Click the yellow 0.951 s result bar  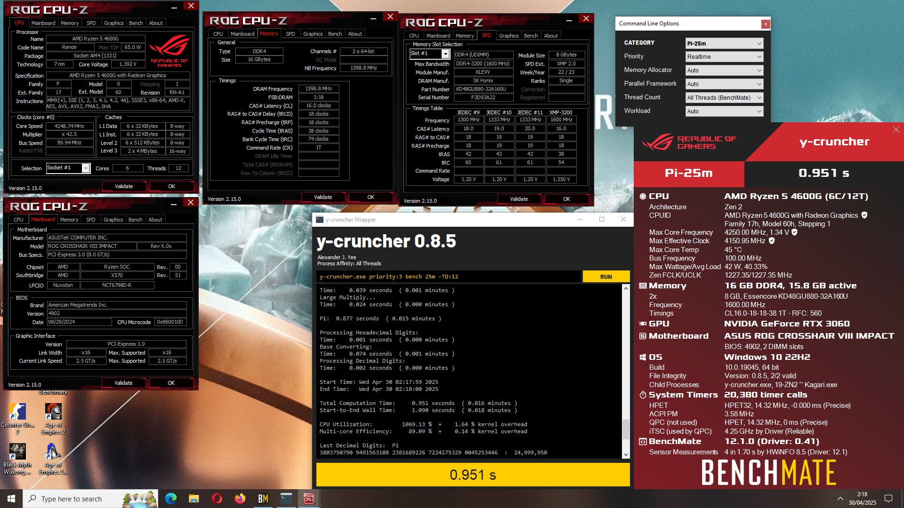473,475
